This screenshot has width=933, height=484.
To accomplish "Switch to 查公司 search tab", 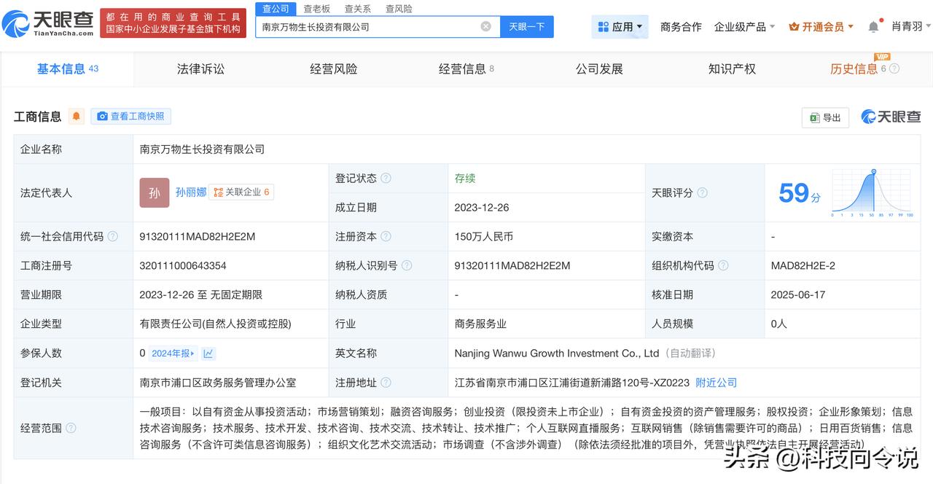I will point(276,9).
